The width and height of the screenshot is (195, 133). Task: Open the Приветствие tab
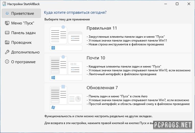coord(22,13)
